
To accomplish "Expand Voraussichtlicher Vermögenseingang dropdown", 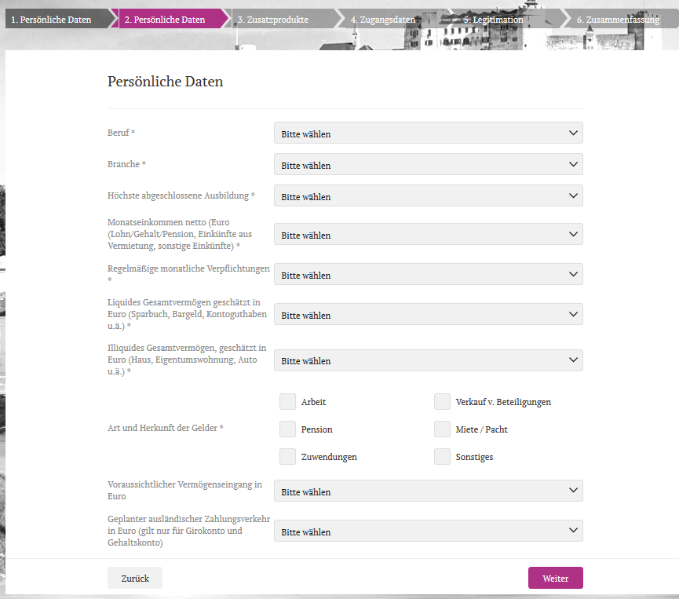I will click(x=428, y=491).
